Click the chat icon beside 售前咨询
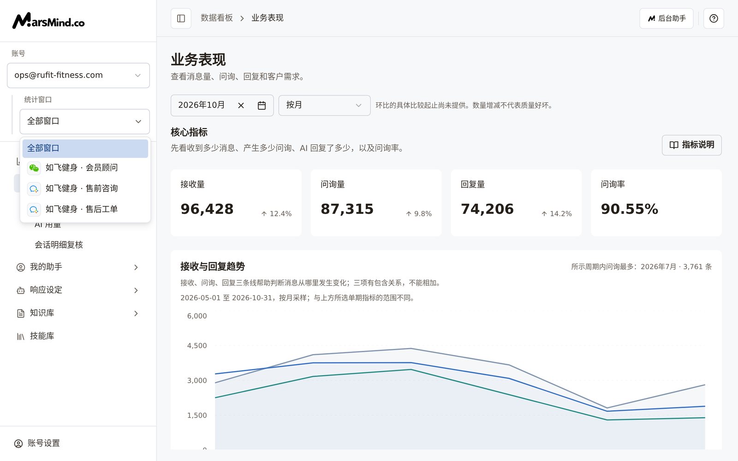This screenshot has width=738, height=461. click(x=34, y=189)
